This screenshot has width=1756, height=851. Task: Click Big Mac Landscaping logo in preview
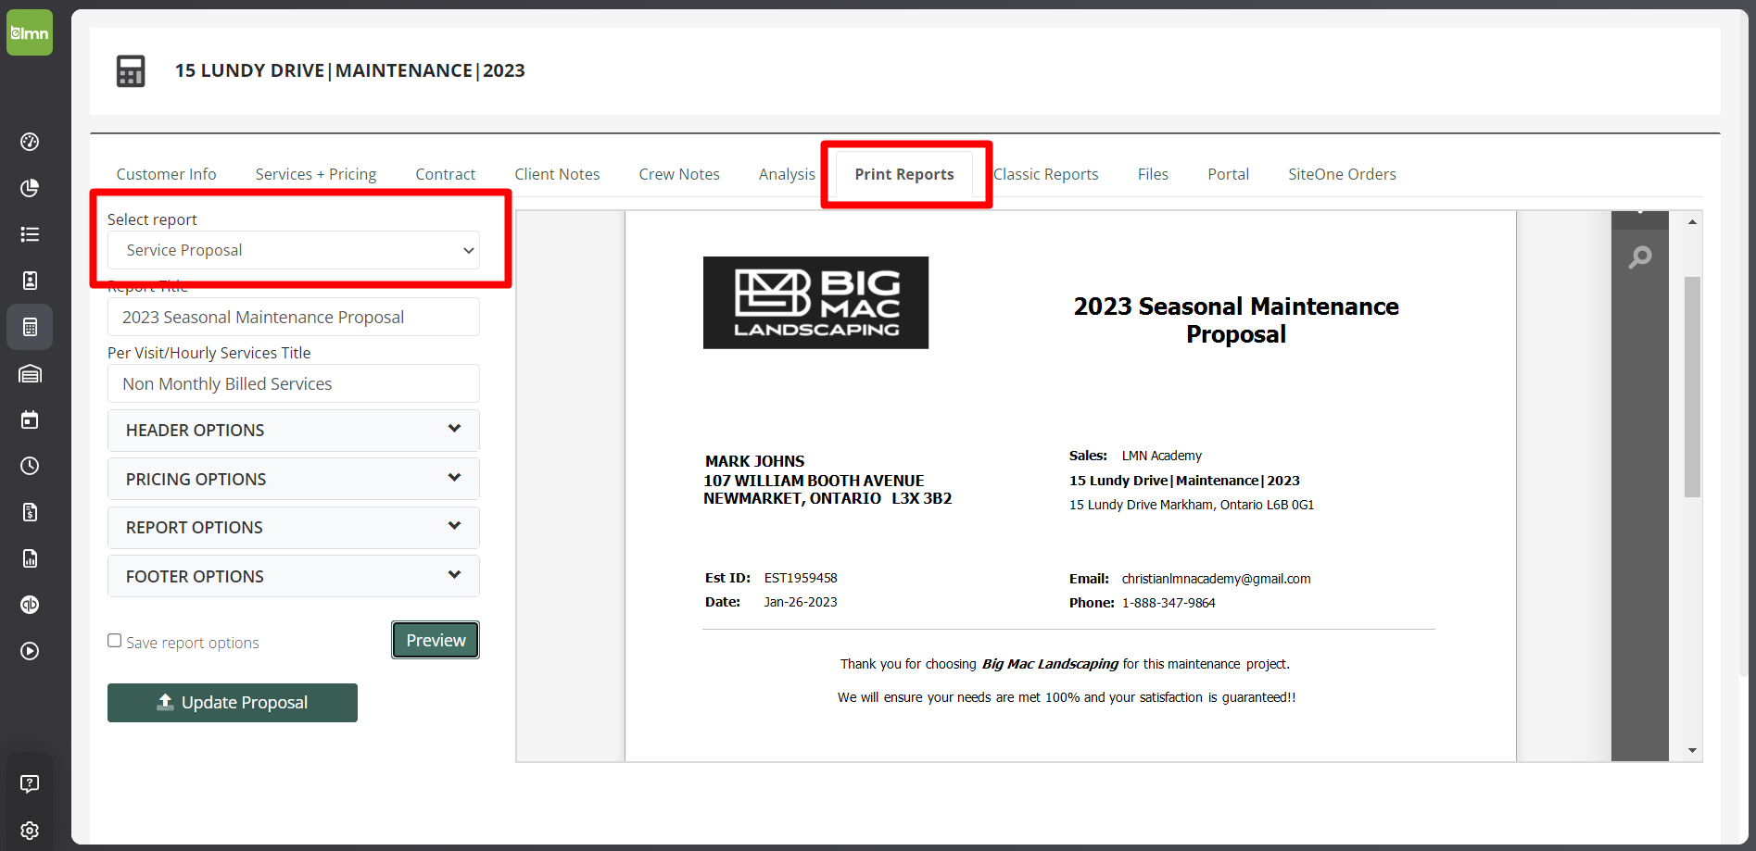tap(815, 303)
